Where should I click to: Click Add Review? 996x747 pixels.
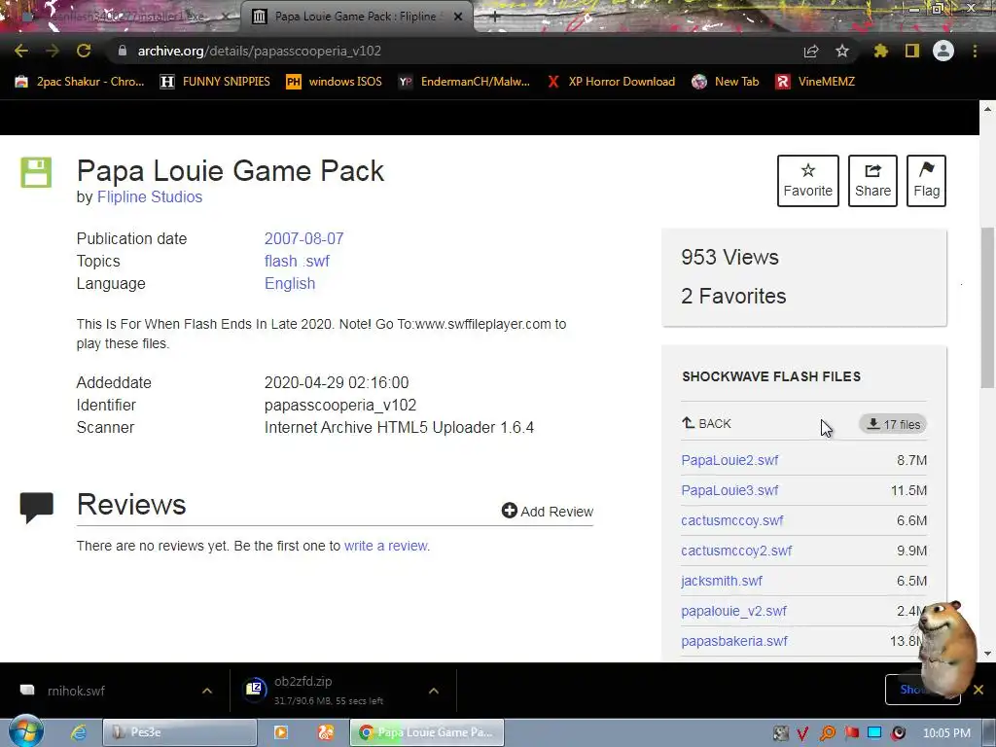pyautogui.click(x=547, y=512)
